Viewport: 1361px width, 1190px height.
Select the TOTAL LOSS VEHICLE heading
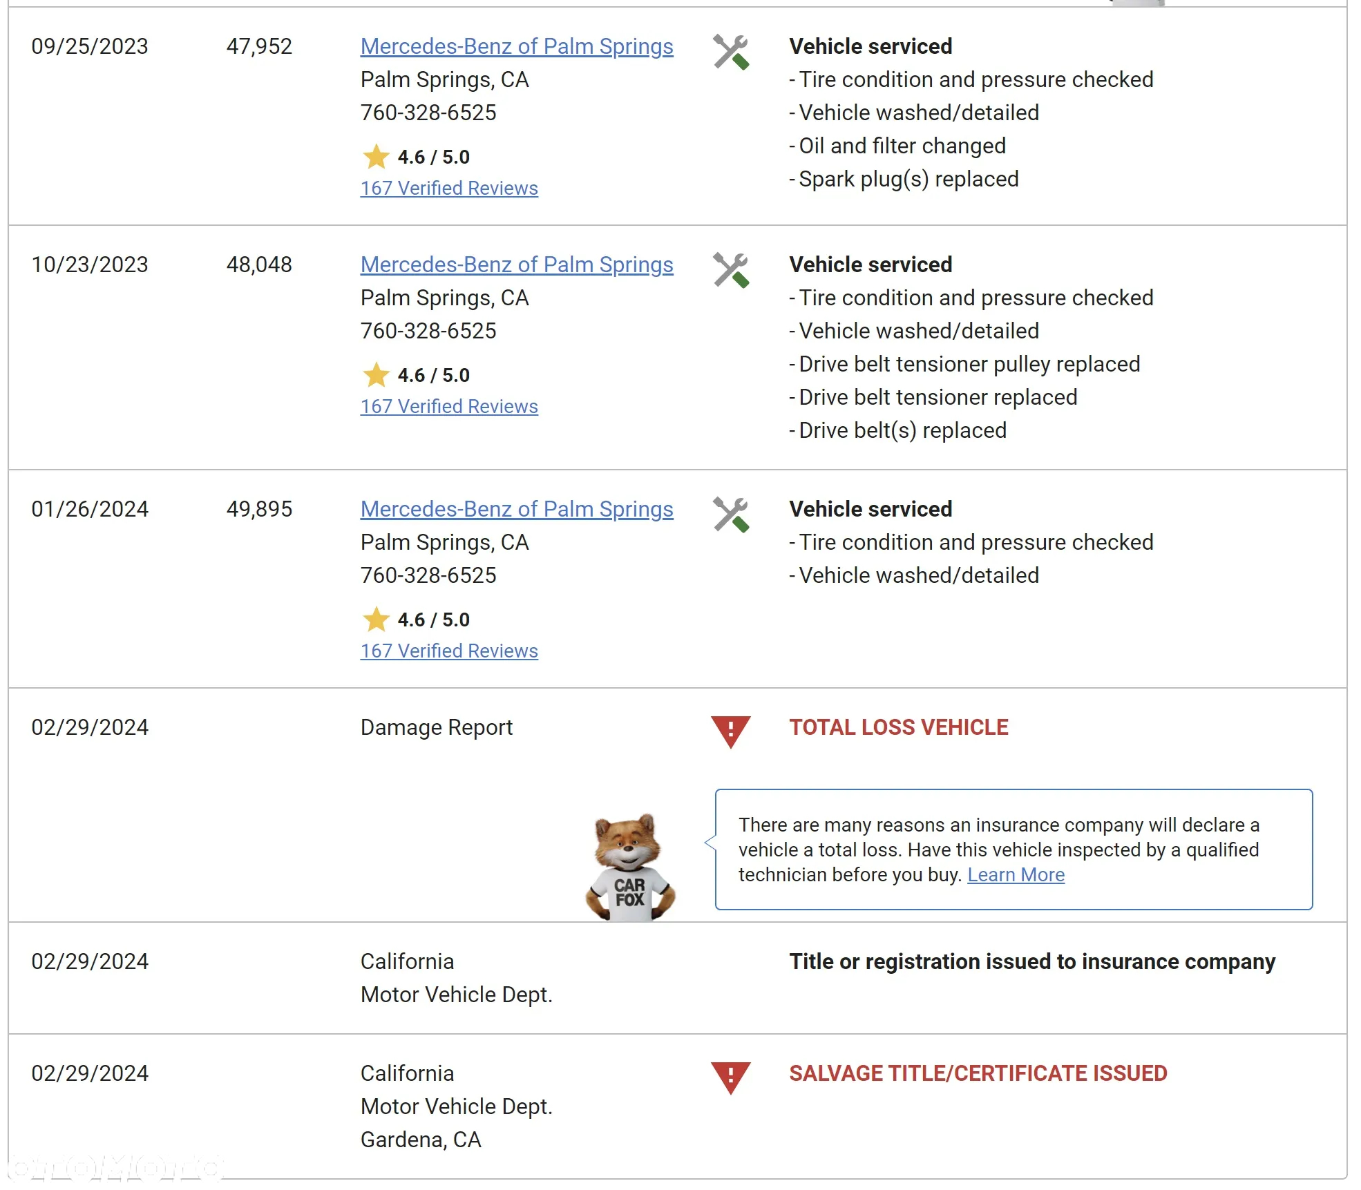(x=899, y=727)
